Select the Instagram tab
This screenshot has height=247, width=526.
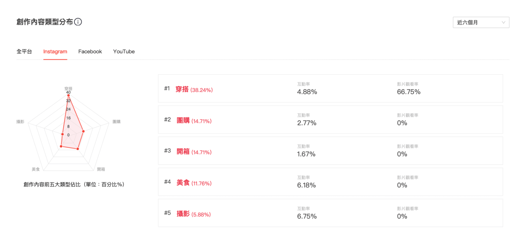pyautogui.click(x=55, y=52)
